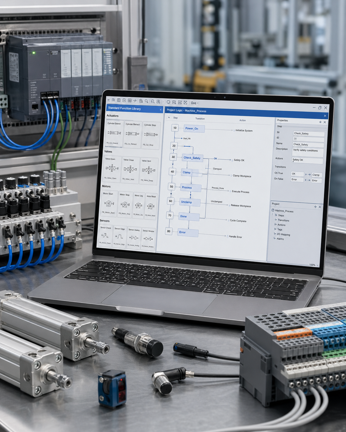The image size is (346, 432).
Task: Expand the Steps tree node
Action: (276, 215)
